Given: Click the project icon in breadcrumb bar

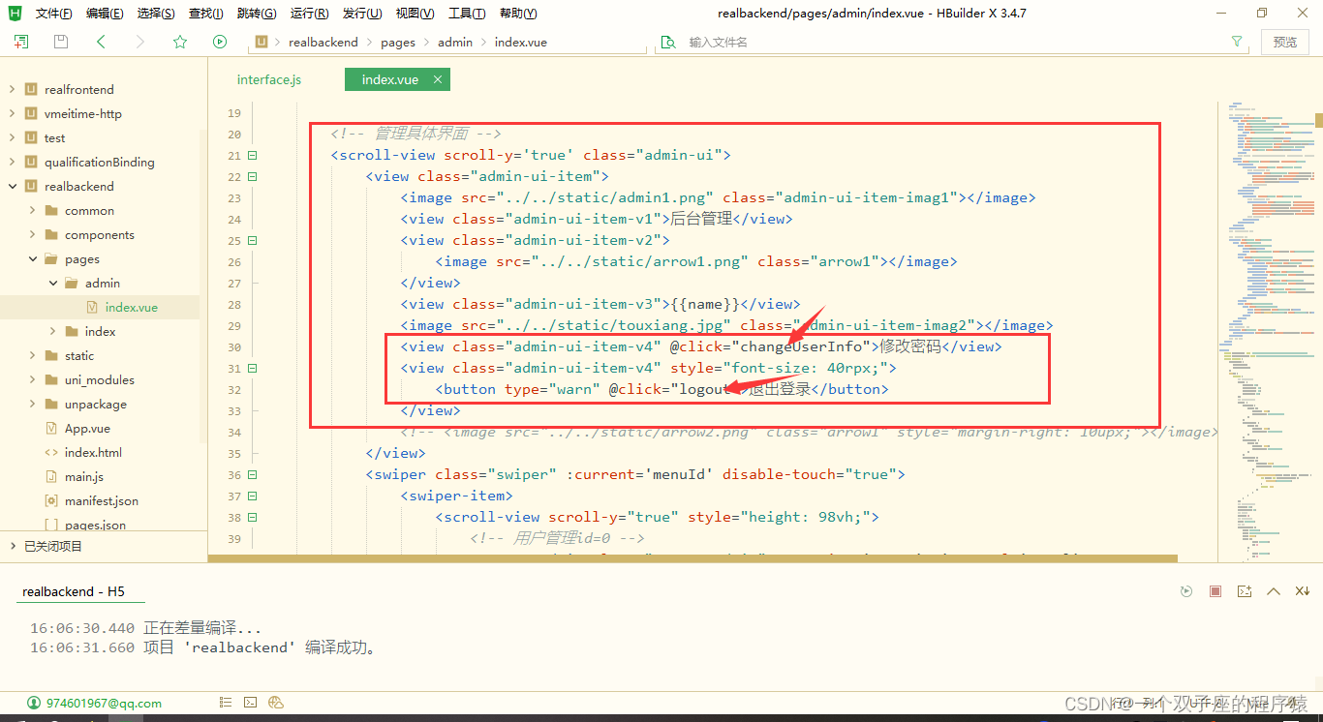Looking at the screenshot, I should (261, 42).
